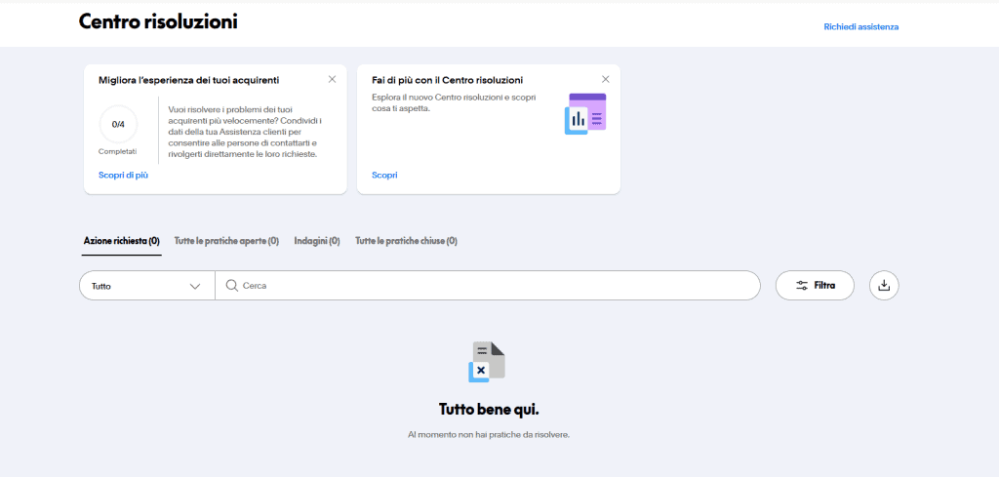Viewport: 999px width, 477px height.
Task: Click the download cases icon button
Action: [884, 286]
